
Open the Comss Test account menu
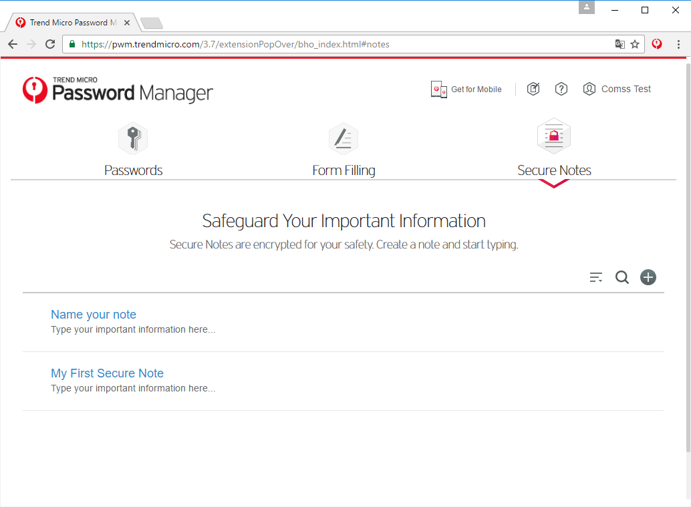(x=626, y=89)
